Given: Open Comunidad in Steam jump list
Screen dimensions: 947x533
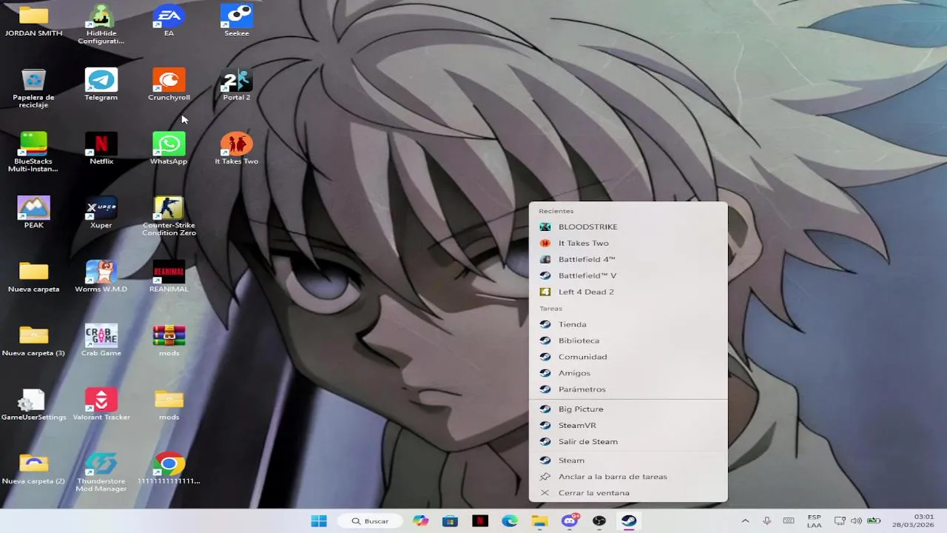Looking at the screenshot, I should pyautogui.click(x=628, y=357).
